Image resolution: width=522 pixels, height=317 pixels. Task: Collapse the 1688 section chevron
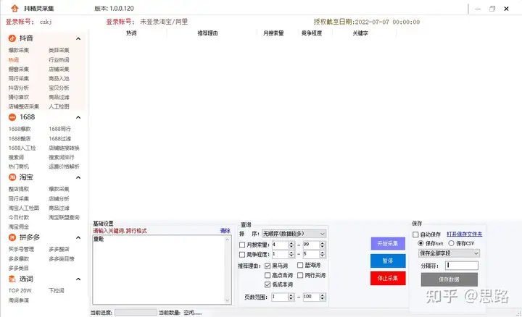[78, 117]
